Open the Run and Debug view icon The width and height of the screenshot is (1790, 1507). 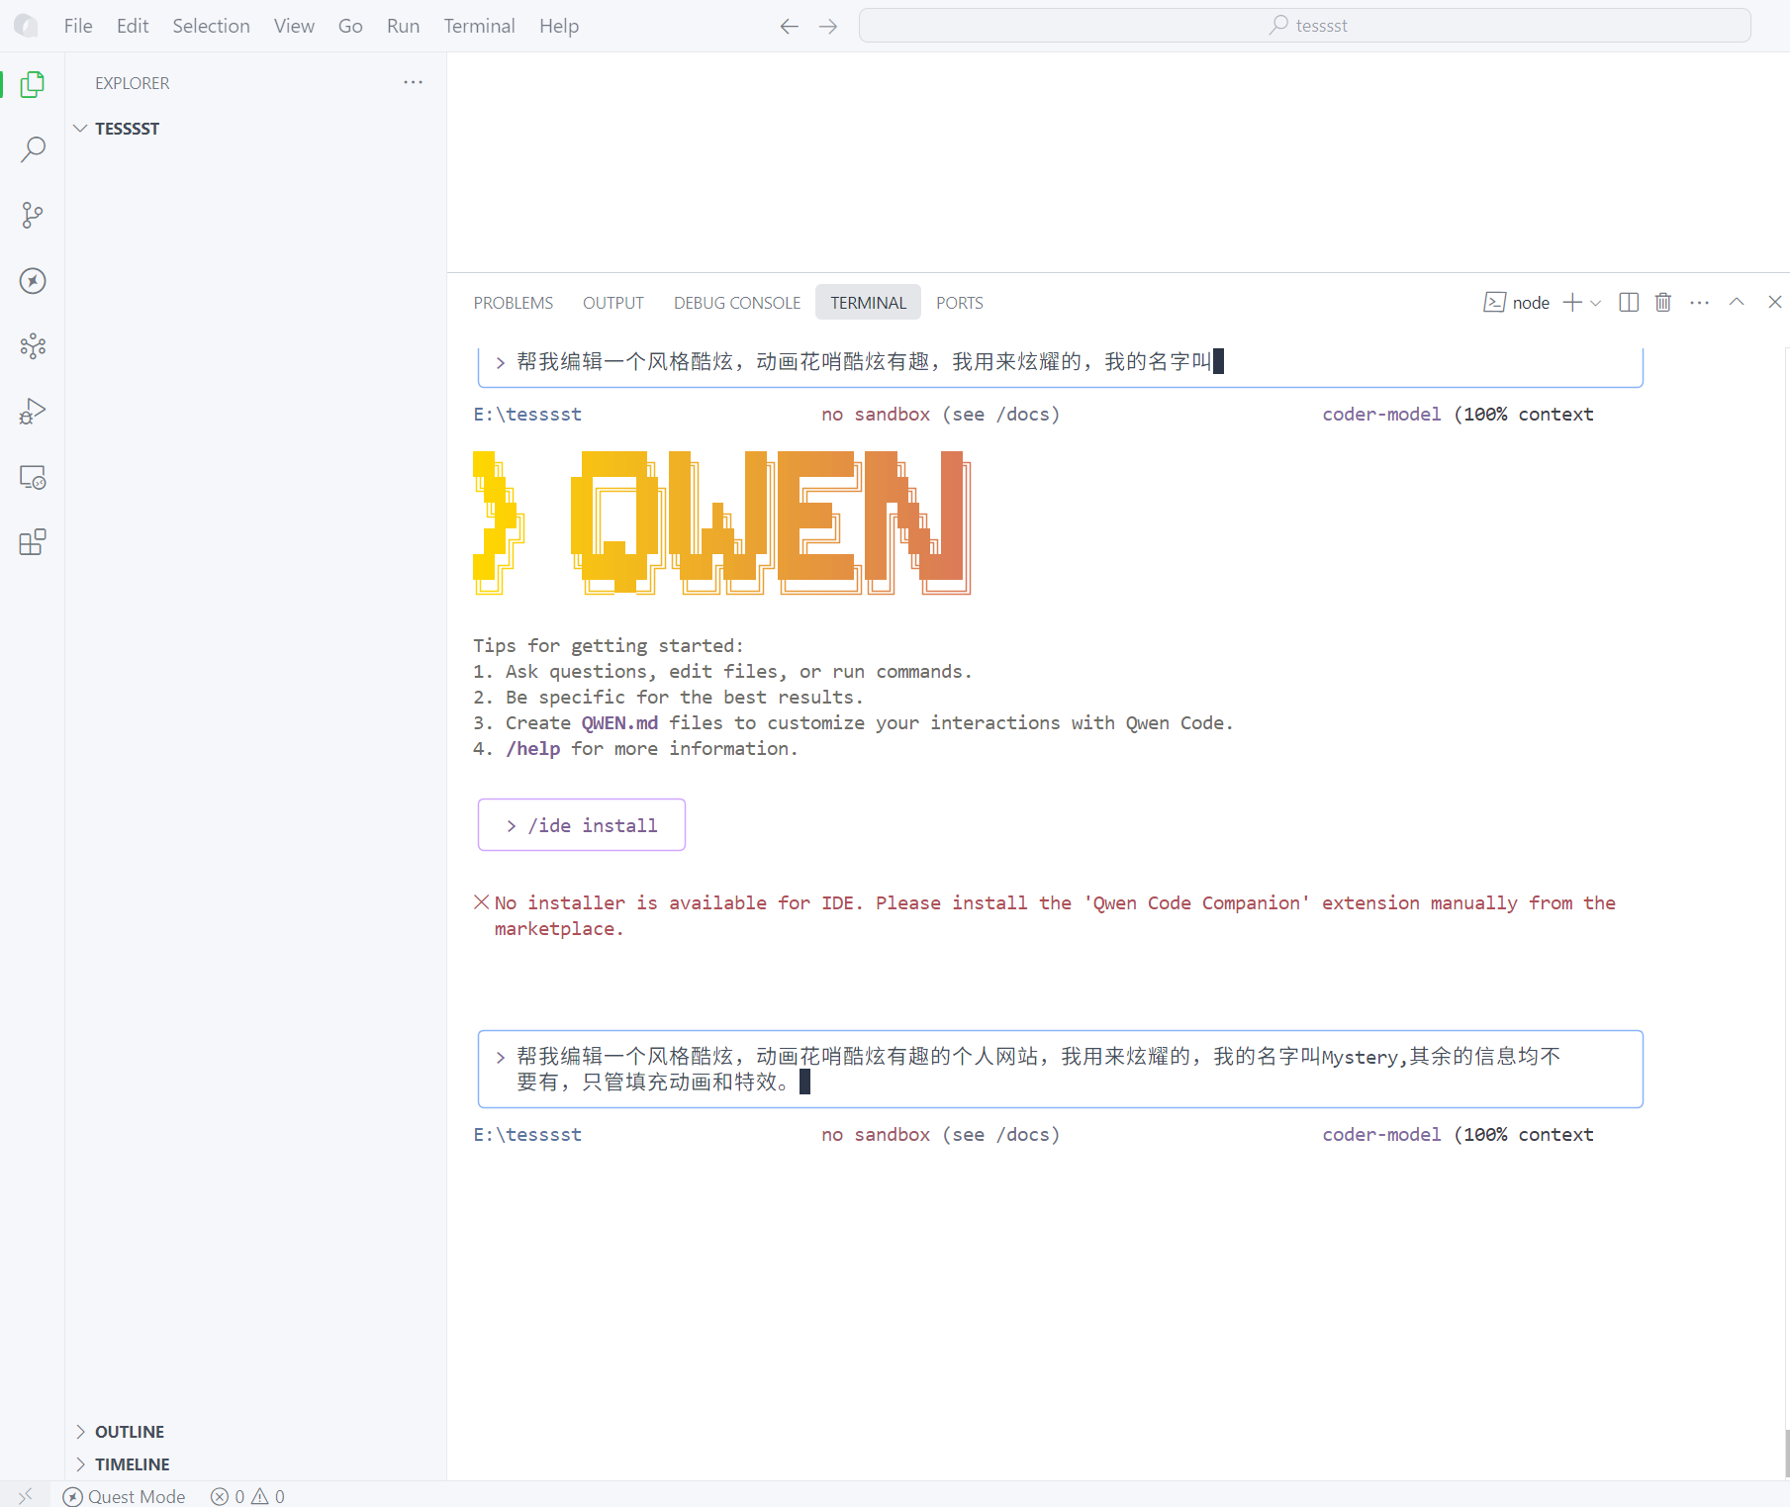[33, 412]
